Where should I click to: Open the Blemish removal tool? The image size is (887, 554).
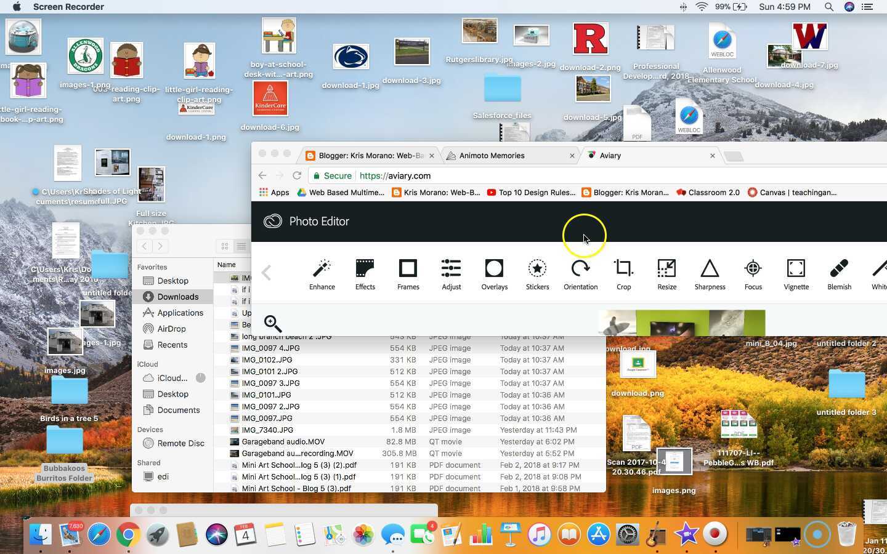tap(838, 274)
